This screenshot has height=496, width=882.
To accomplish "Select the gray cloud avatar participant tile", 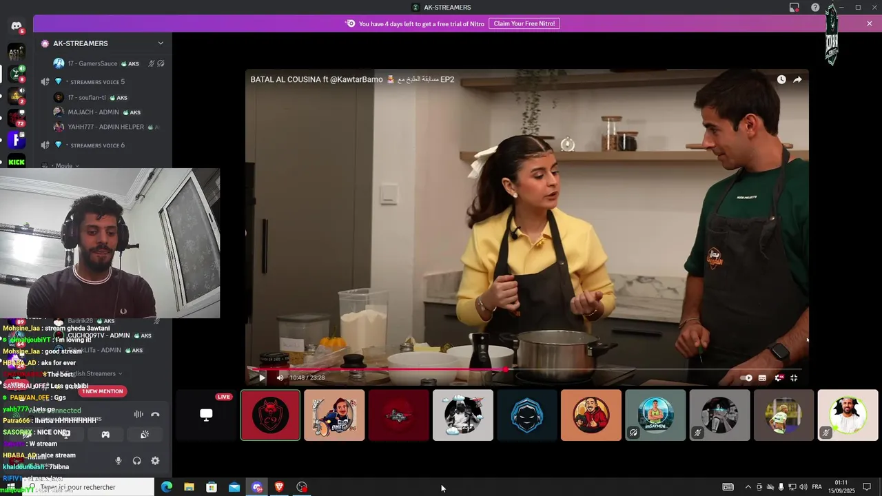I will pos(463,415).
